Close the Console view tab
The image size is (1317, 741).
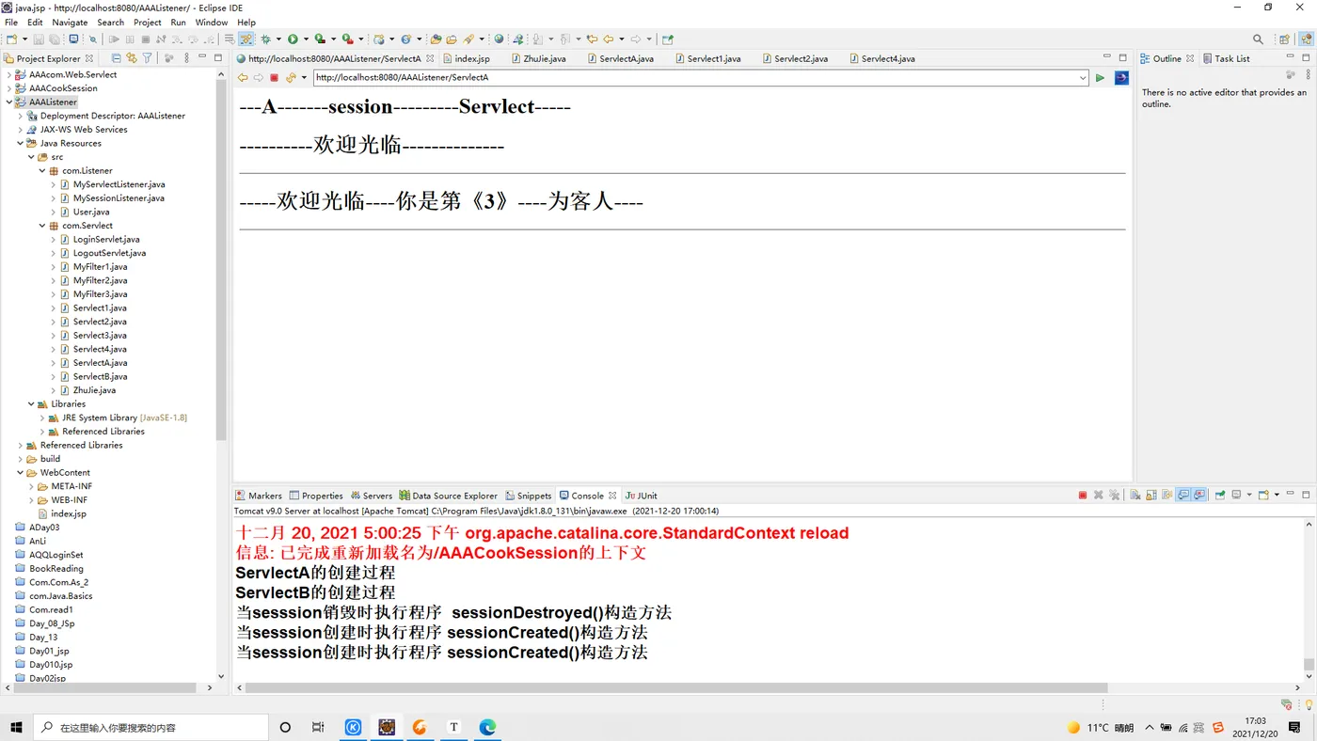pyautogui.click(x=612, y=496)
